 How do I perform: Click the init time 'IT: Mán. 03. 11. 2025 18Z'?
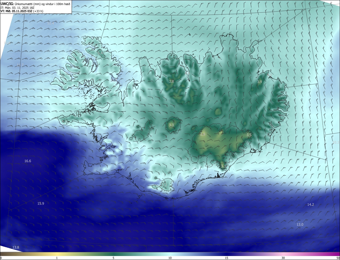click(x=18, y=7)
